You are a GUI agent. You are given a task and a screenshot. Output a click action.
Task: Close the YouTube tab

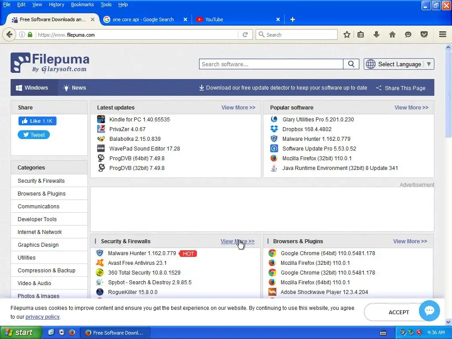point(278,19)
